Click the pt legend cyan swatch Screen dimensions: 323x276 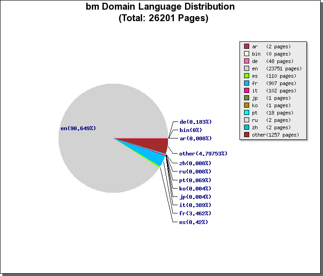(246, 113)
